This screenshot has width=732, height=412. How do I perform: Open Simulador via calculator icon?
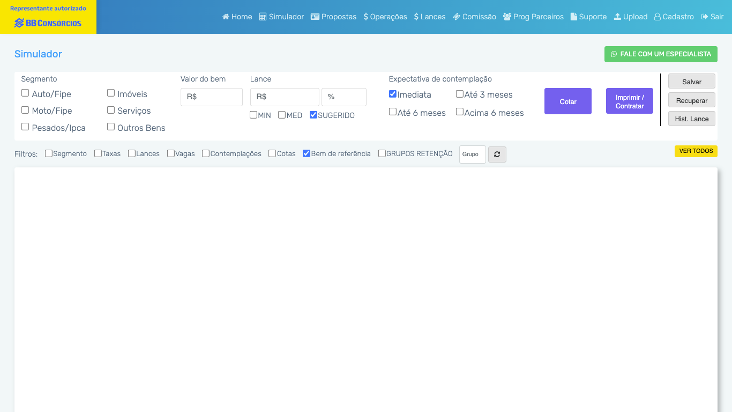(x=263, y=17)
